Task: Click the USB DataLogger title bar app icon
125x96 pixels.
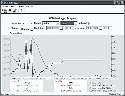Action: point(2,2)
